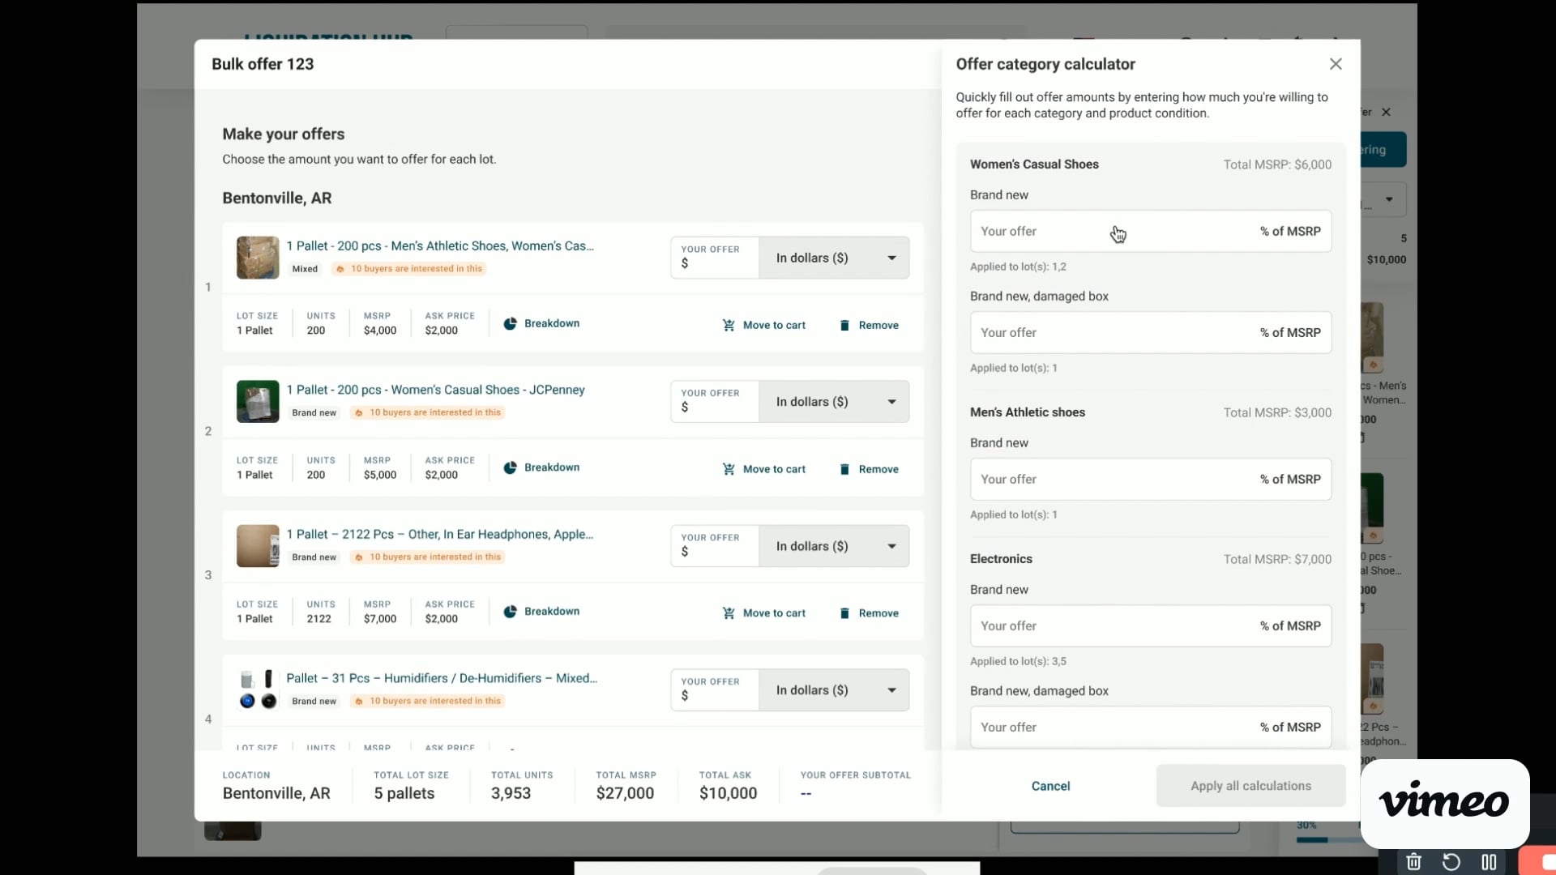This screenshot has width=1556, height=875.
Task: Click the trash icon in recording toolbar
Action: point(1413,861)
